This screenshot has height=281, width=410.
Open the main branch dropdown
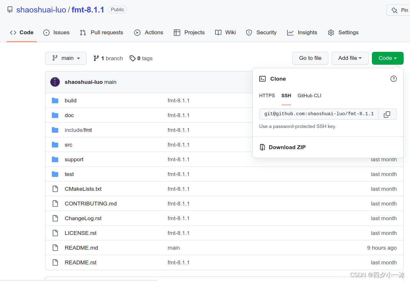pos(66,58)
